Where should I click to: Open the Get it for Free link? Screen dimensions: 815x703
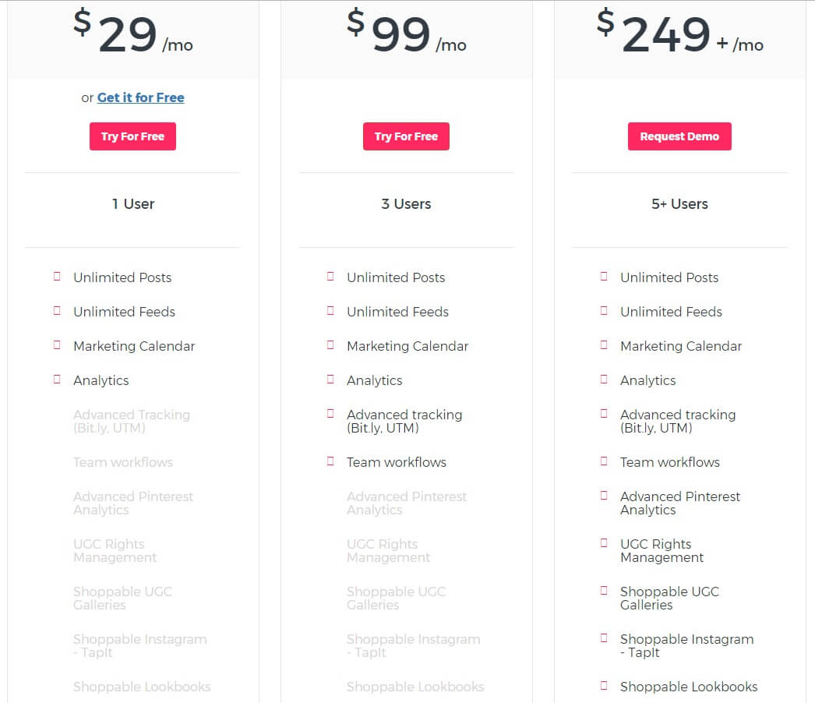140,97
